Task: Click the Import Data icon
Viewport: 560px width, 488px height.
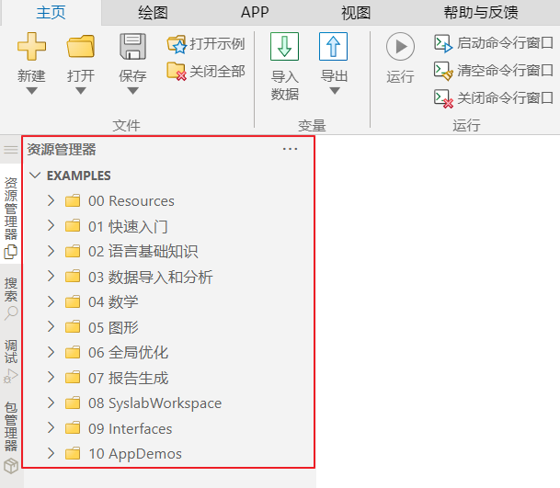Action: point(284,47)
